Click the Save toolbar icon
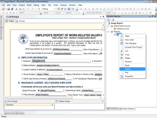This screenshot has height=118, width=157. click(8, 9)
